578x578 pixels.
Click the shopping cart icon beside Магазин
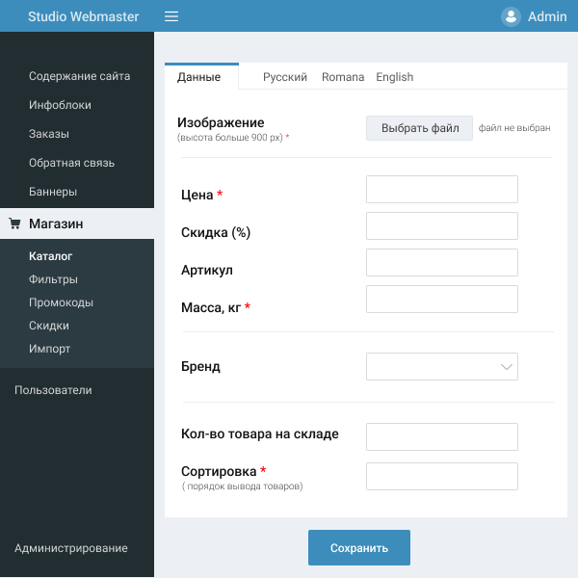pos(14,223)
